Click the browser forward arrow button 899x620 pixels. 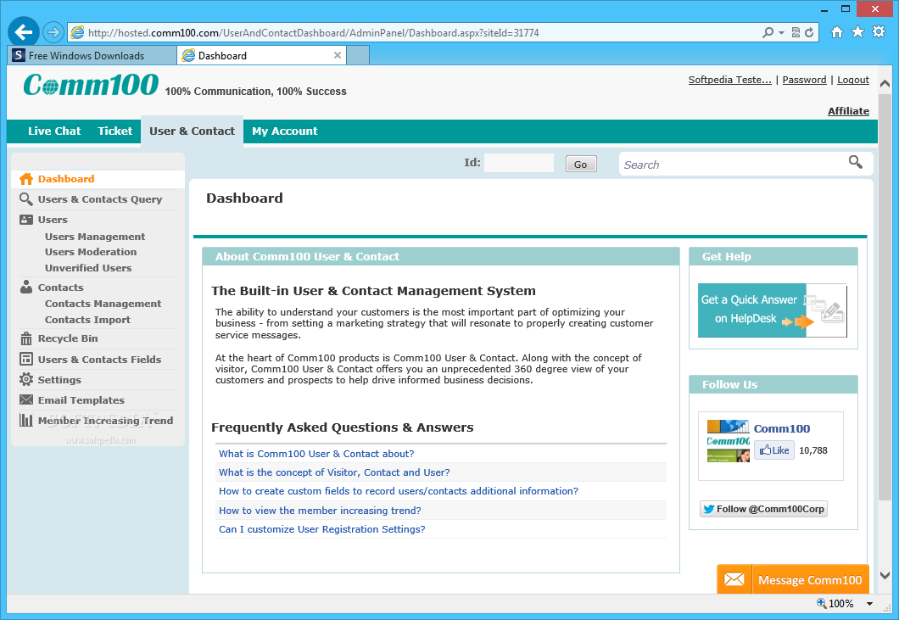tap(53, 32)
